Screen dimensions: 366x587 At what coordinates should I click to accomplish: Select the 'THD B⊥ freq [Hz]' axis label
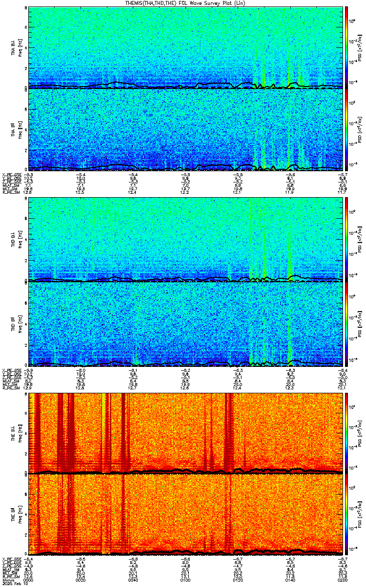point(17,240)
